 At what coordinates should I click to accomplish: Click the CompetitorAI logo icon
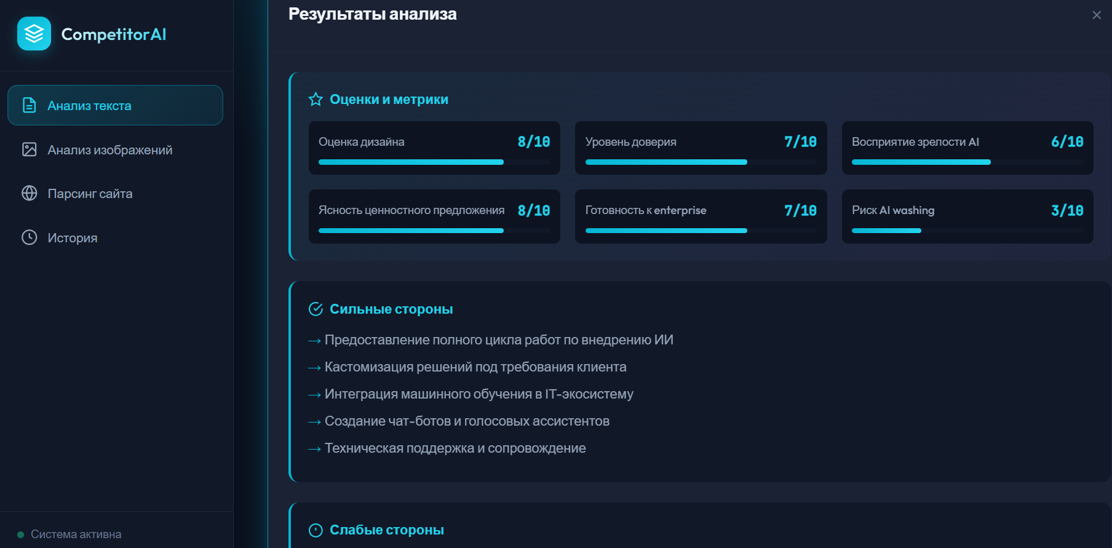point(33,33)
